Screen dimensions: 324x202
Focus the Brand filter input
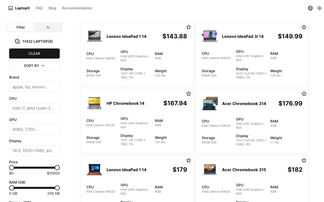tap(34, 87)
